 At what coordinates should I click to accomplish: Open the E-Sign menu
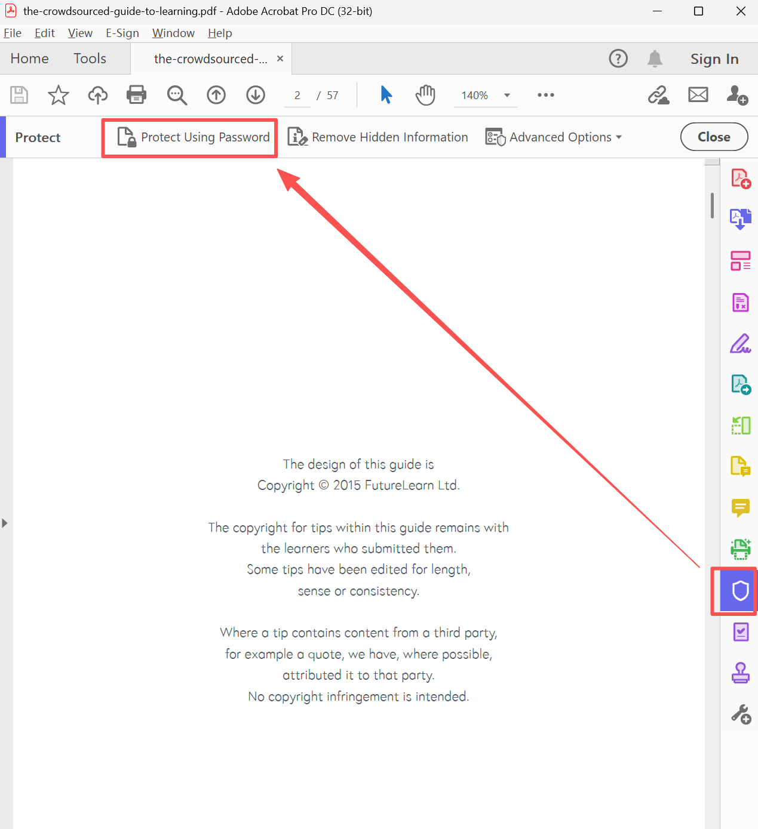[122, 33]
